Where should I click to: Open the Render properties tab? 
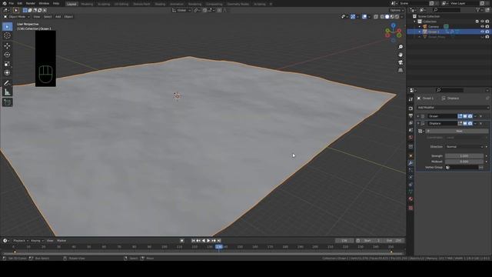(x=411, y=108)
